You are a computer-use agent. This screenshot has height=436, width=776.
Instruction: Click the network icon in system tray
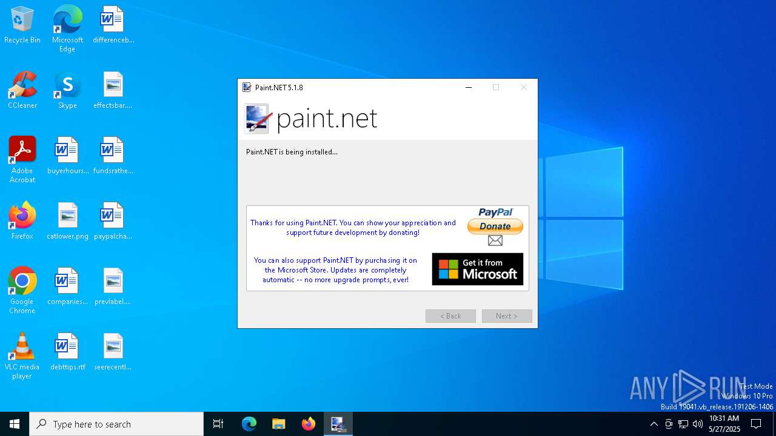(x=683, y=424)
